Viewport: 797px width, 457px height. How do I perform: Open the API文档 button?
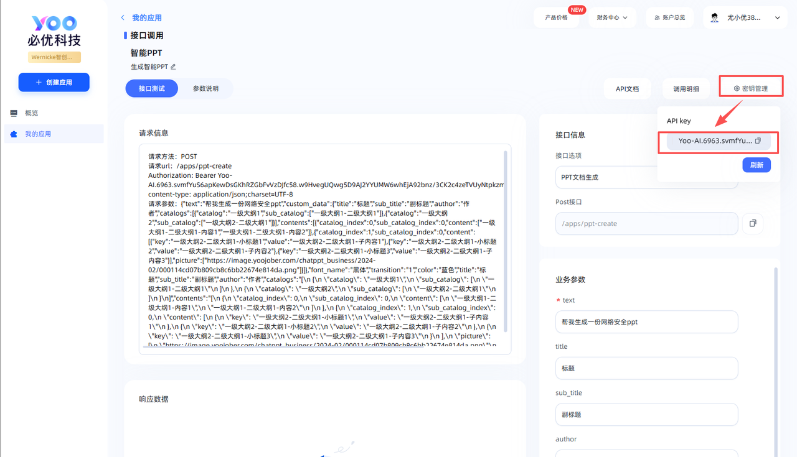(627, 89)
